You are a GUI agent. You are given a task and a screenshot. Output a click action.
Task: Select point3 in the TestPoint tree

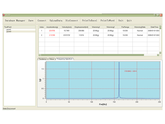click(9, 31)
